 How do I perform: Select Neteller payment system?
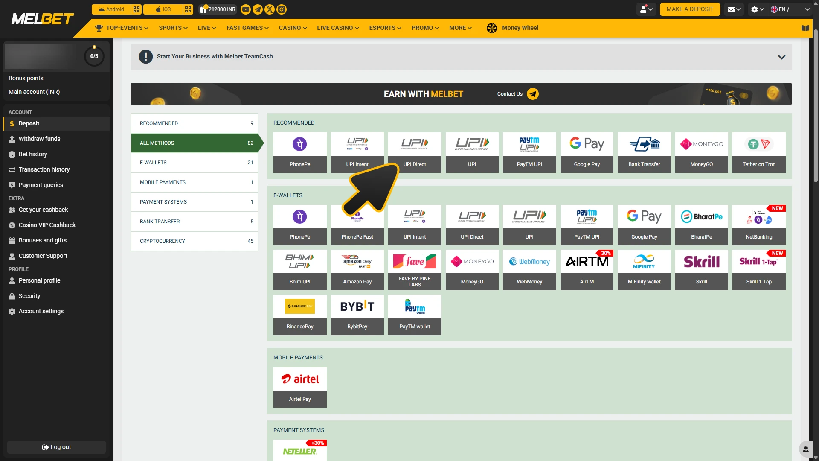tap(300, 450)
